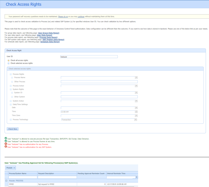
Task: Choose the Other Process radio option
Action: coord(12,82)
